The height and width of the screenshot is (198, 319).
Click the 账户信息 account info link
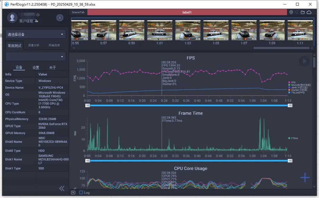[x=26, y=21]
